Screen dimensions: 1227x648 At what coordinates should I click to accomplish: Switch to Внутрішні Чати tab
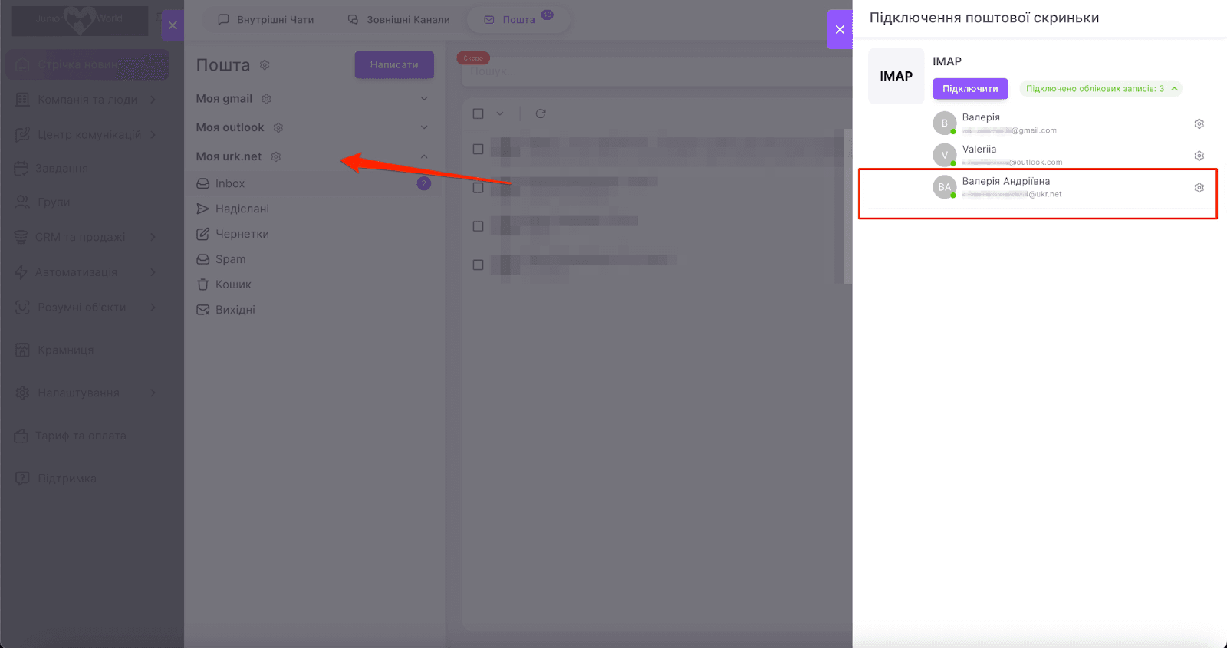pyautogui.click(x=266, y=20)
